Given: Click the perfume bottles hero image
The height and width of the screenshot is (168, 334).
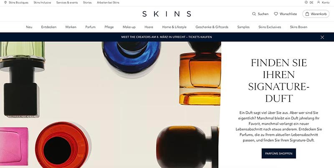Looking at the screenshot, I should coord(110,104).
